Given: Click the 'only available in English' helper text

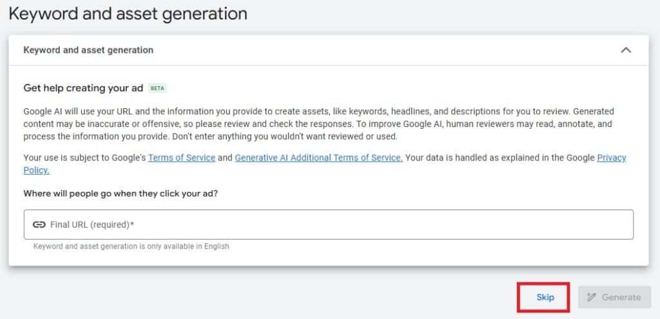Looking at the screenshot, I should coord(131,246).
